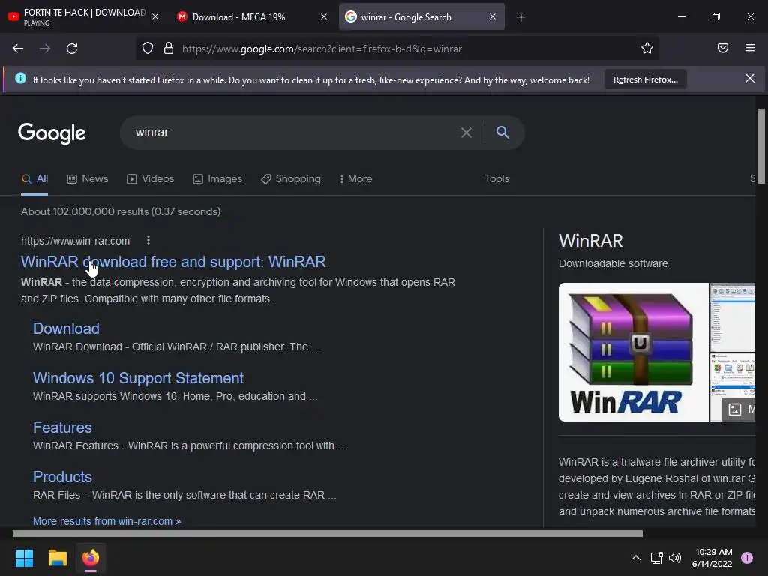Open the Download sitelink
768x576 pixels.
(x=66, y=328)
